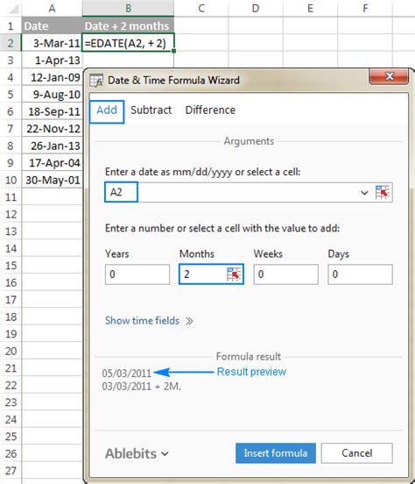
Task: Select the Add tab
Action: click(107, 111)
